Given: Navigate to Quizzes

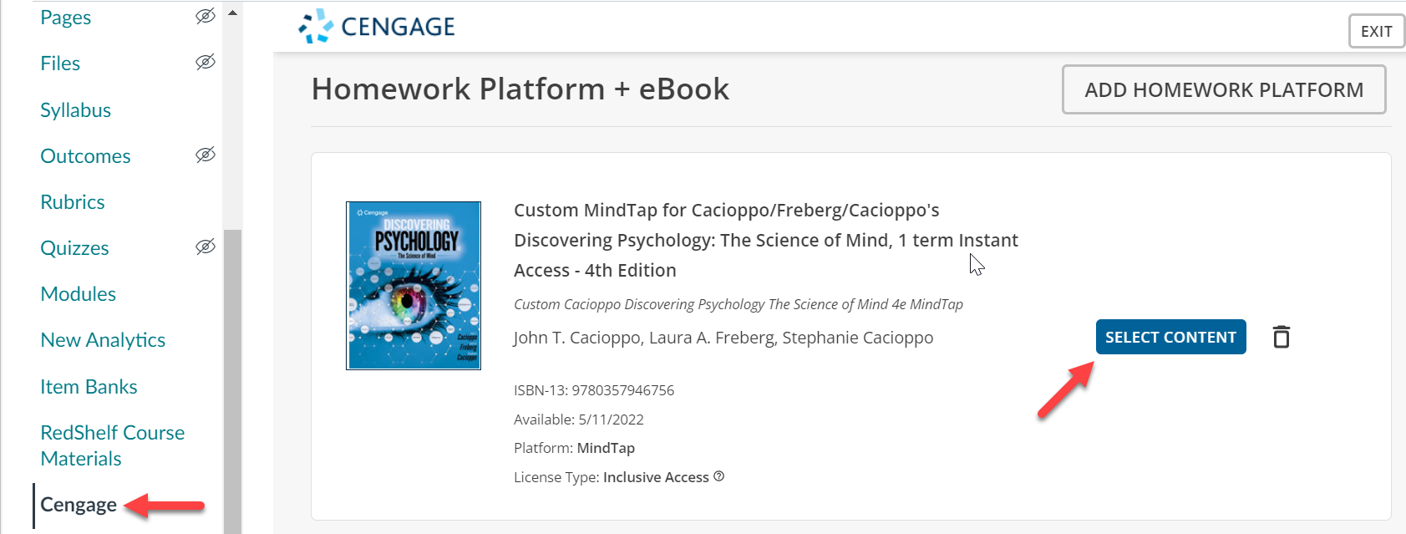Looking at the screenshot, I should coord(74,248).
